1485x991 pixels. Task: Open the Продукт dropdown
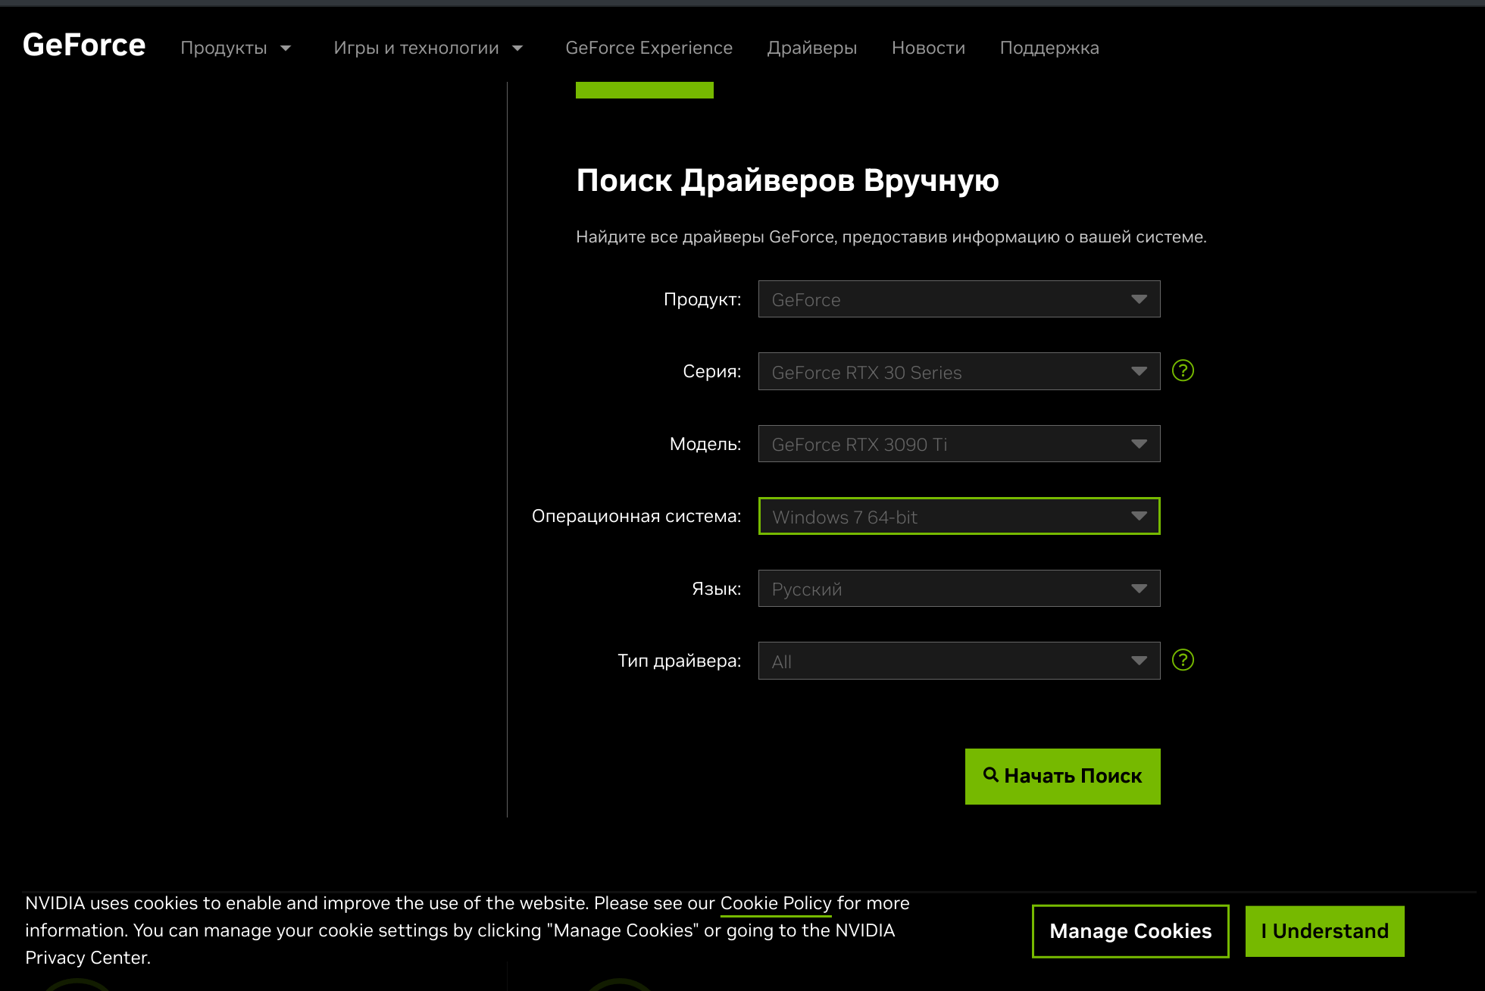click(958, 299)
